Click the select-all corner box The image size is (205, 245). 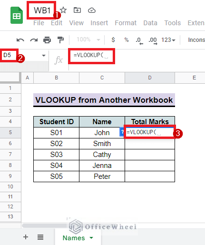10,78
